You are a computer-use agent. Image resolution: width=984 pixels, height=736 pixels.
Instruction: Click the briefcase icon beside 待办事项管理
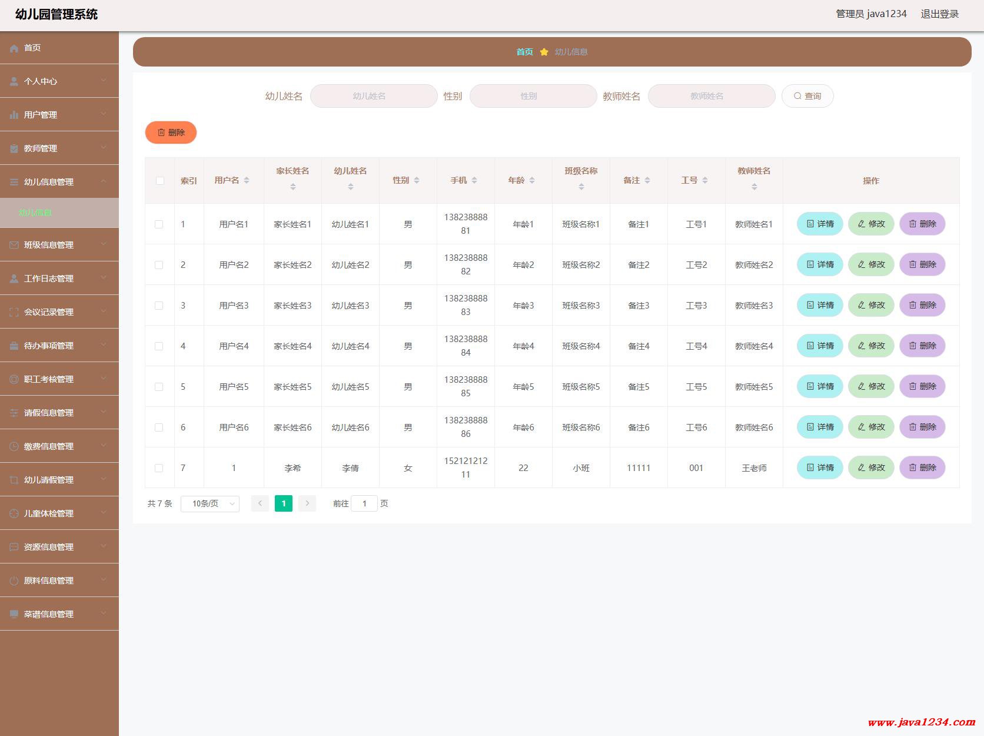click(x=14, y=346)
